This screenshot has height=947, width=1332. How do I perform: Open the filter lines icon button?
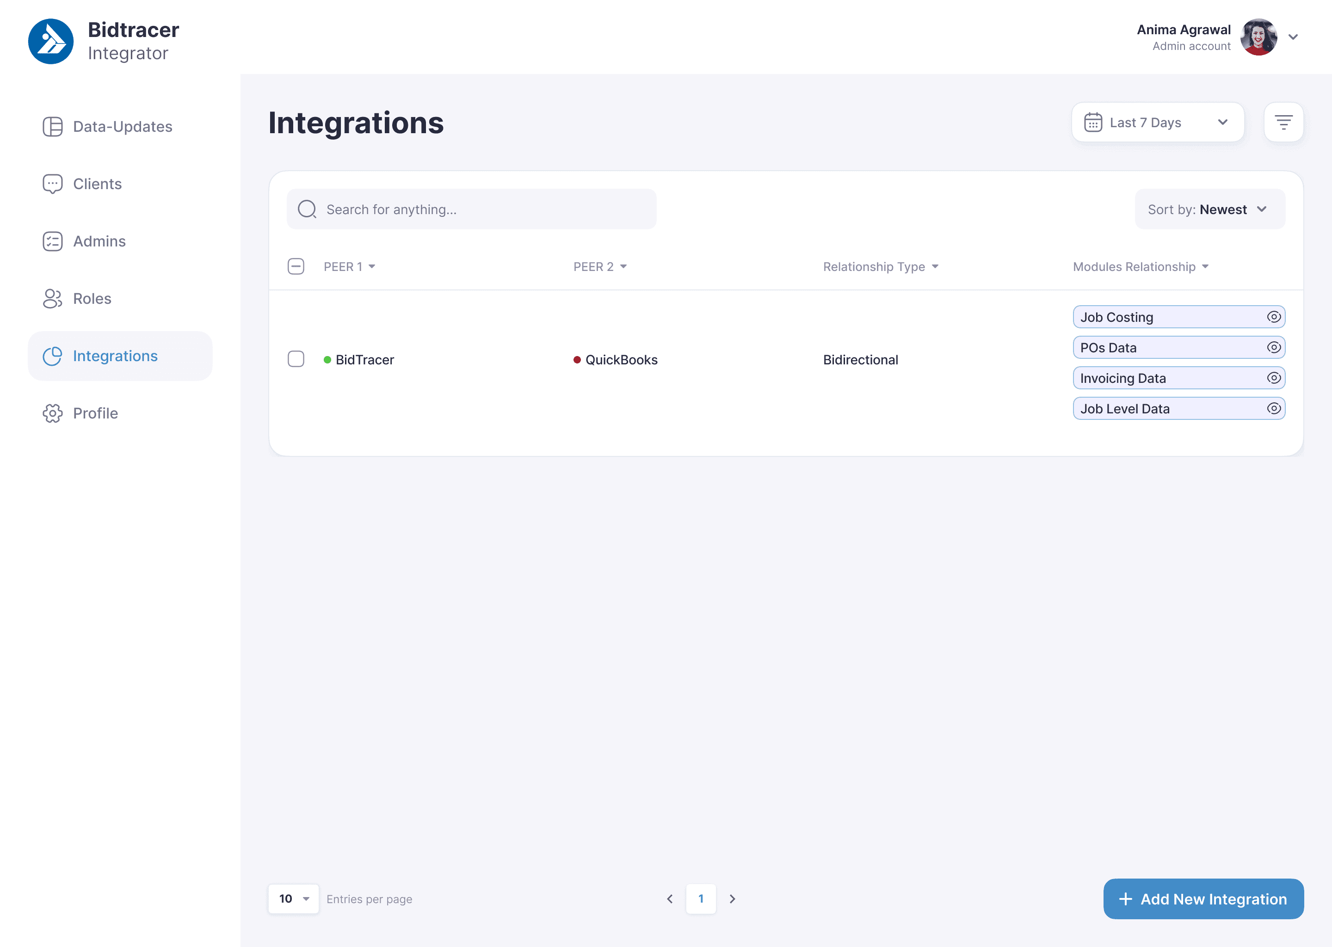click(x=1283, y=123)
